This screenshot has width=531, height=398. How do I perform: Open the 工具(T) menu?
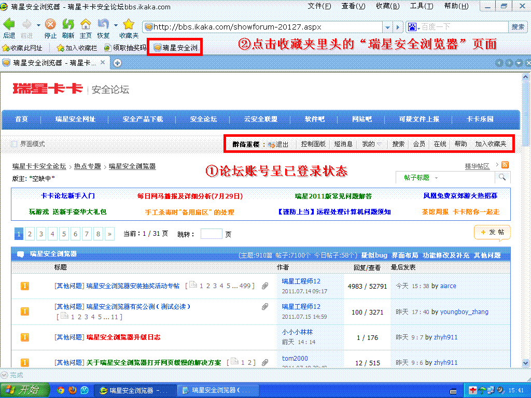pyautogui.click(x=421, y=6)
